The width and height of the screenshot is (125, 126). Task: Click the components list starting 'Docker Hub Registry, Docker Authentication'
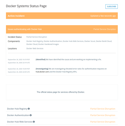(69, 43)
